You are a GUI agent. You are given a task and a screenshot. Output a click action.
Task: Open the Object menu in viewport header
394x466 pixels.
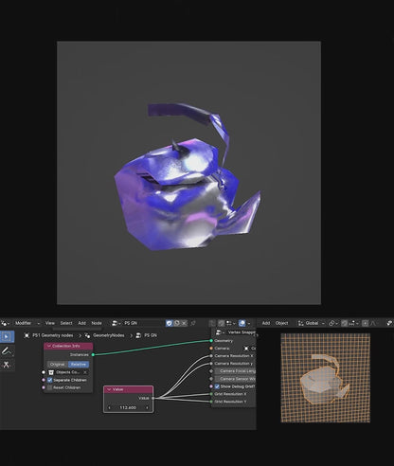click(281, 323)
